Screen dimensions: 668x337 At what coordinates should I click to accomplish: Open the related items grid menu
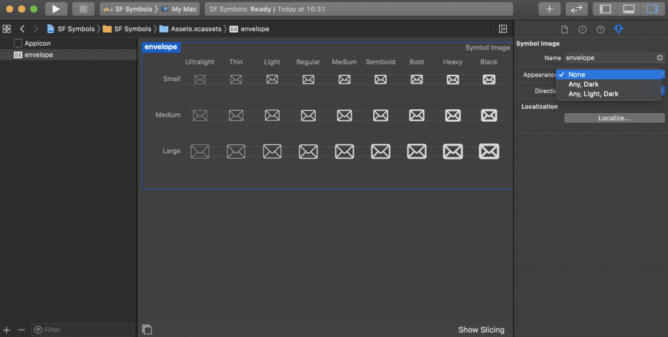(x=7, y=29)
